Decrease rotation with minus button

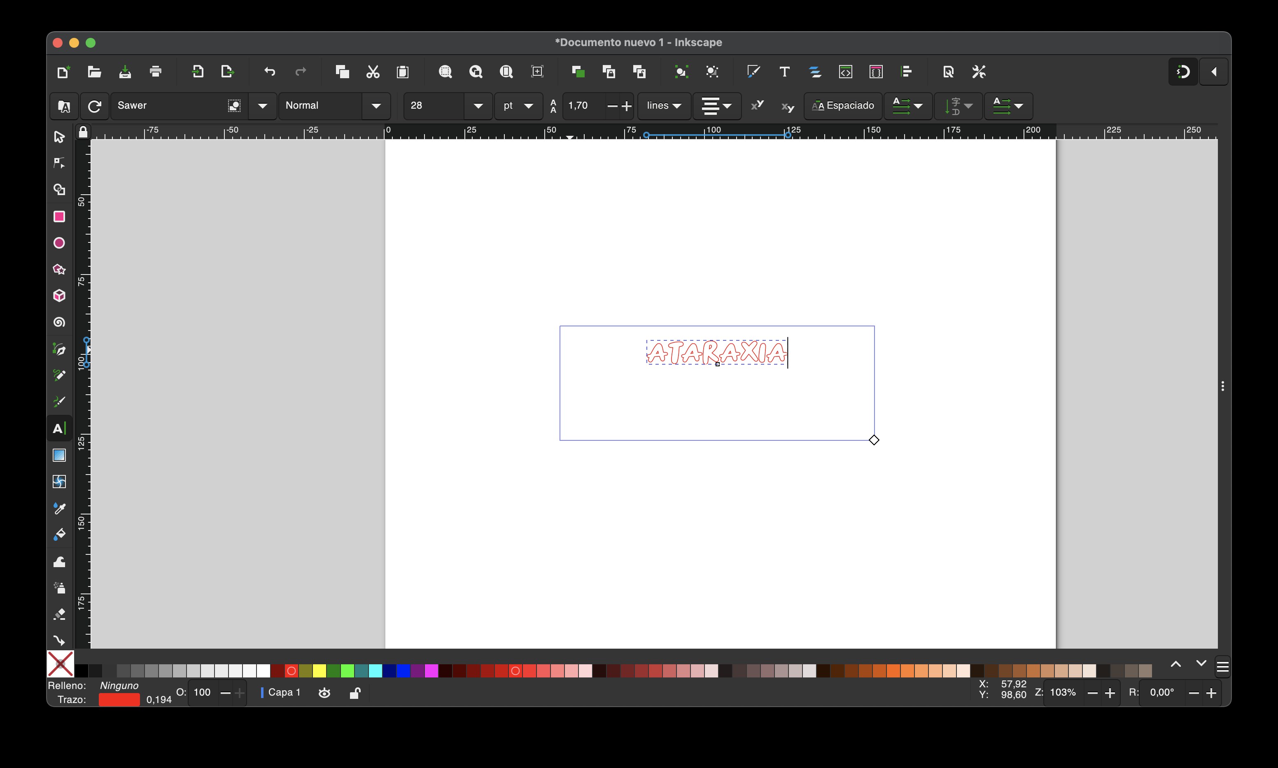point(1194,693)
